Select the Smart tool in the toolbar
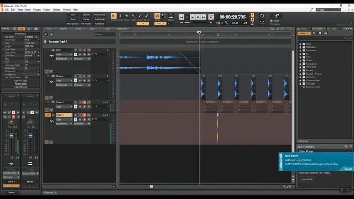This screenshot has width=354, height=199. pyautogui.click(x=113, y=16)
